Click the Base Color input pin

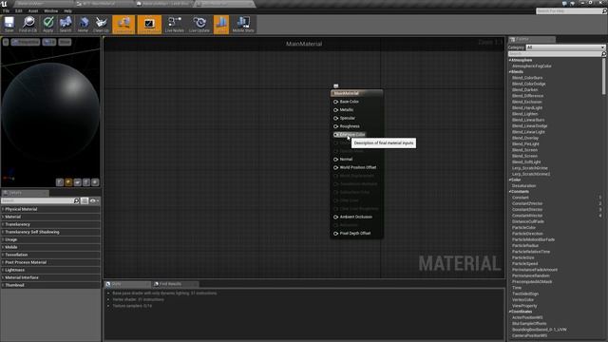click(335, 102)
